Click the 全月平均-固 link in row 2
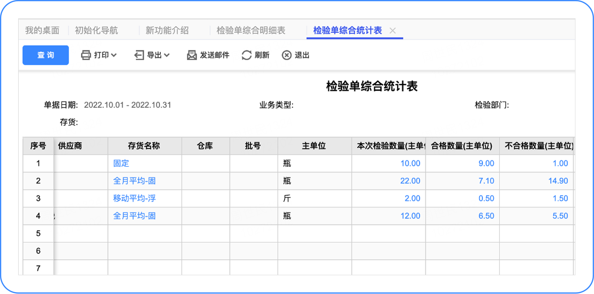This screenshot has width=594, height=294. click(134, 181)
